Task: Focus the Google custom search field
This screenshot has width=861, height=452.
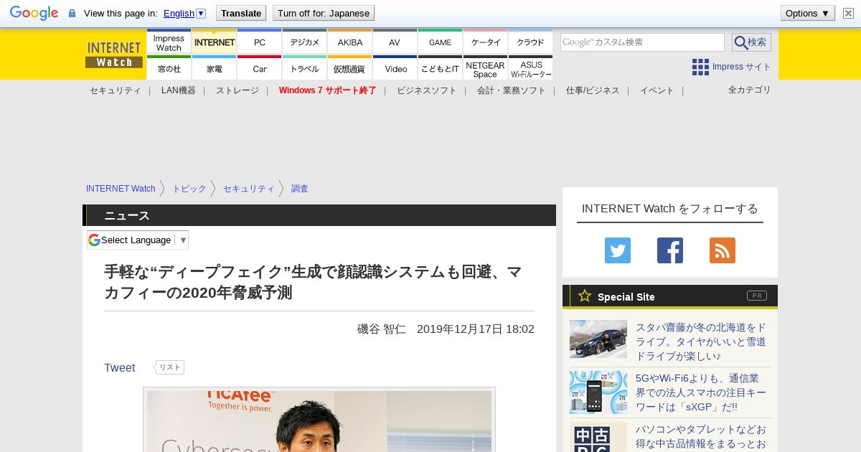Action: 642,42
